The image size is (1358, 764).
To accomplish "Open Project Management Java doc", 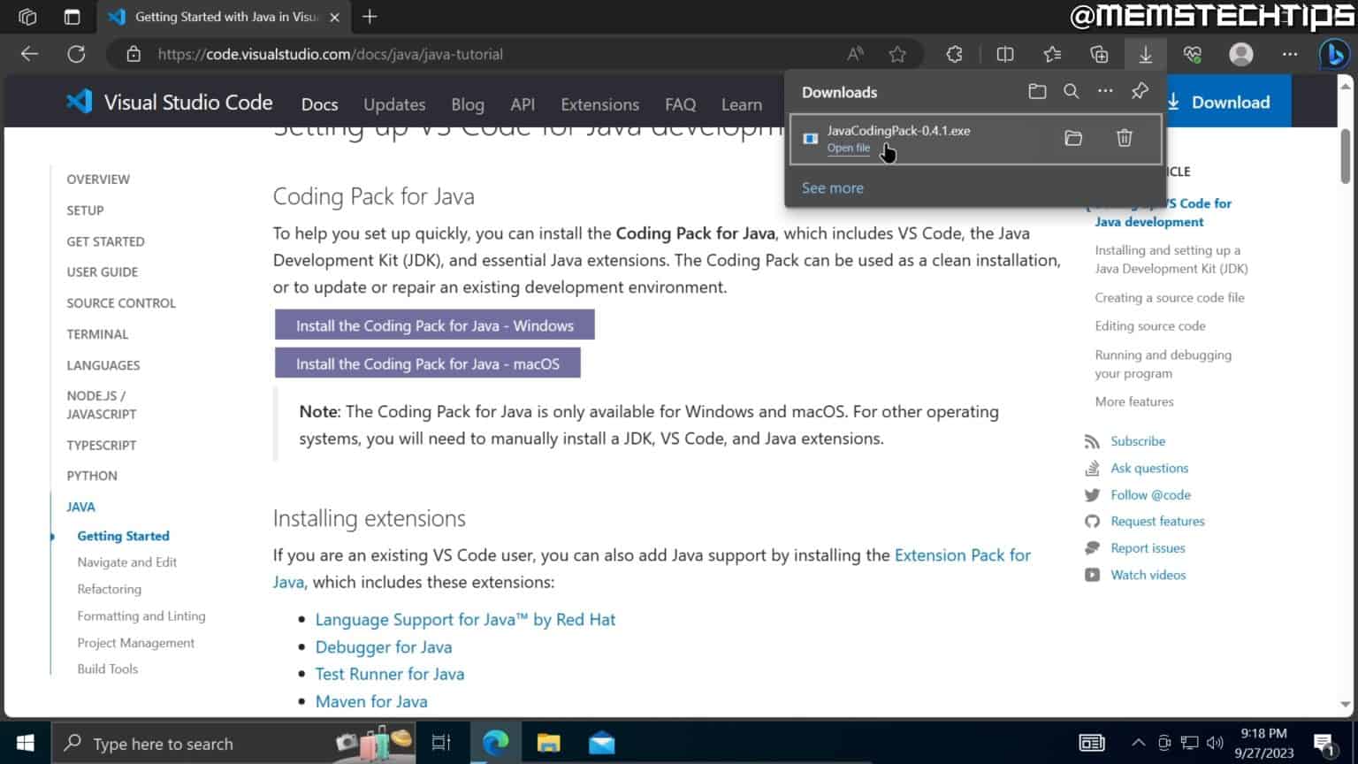I will coord(135,643).
